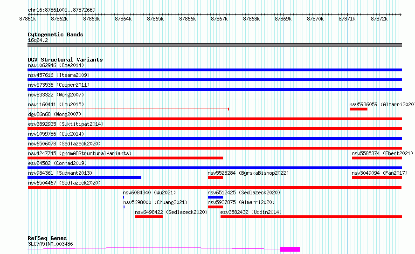Image resolution: width=415 pixels, height=254 pixels.
Task: Open variant label nsv1059786 (Coe2014)
Action: click(56, 134)
